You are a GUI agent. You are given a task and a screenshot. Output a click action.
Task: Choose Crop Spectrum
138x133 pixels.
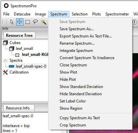pos(90,125)
